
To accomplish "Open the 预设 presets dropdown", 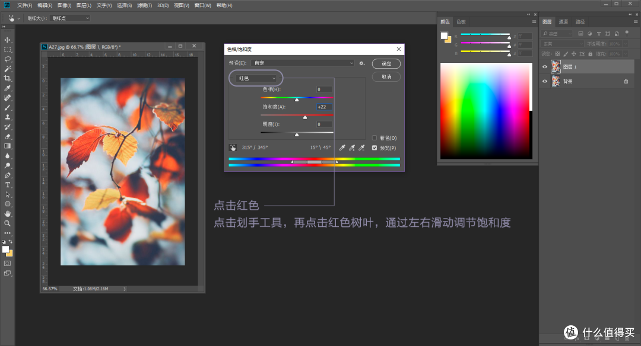I will [x=303, y=63].
